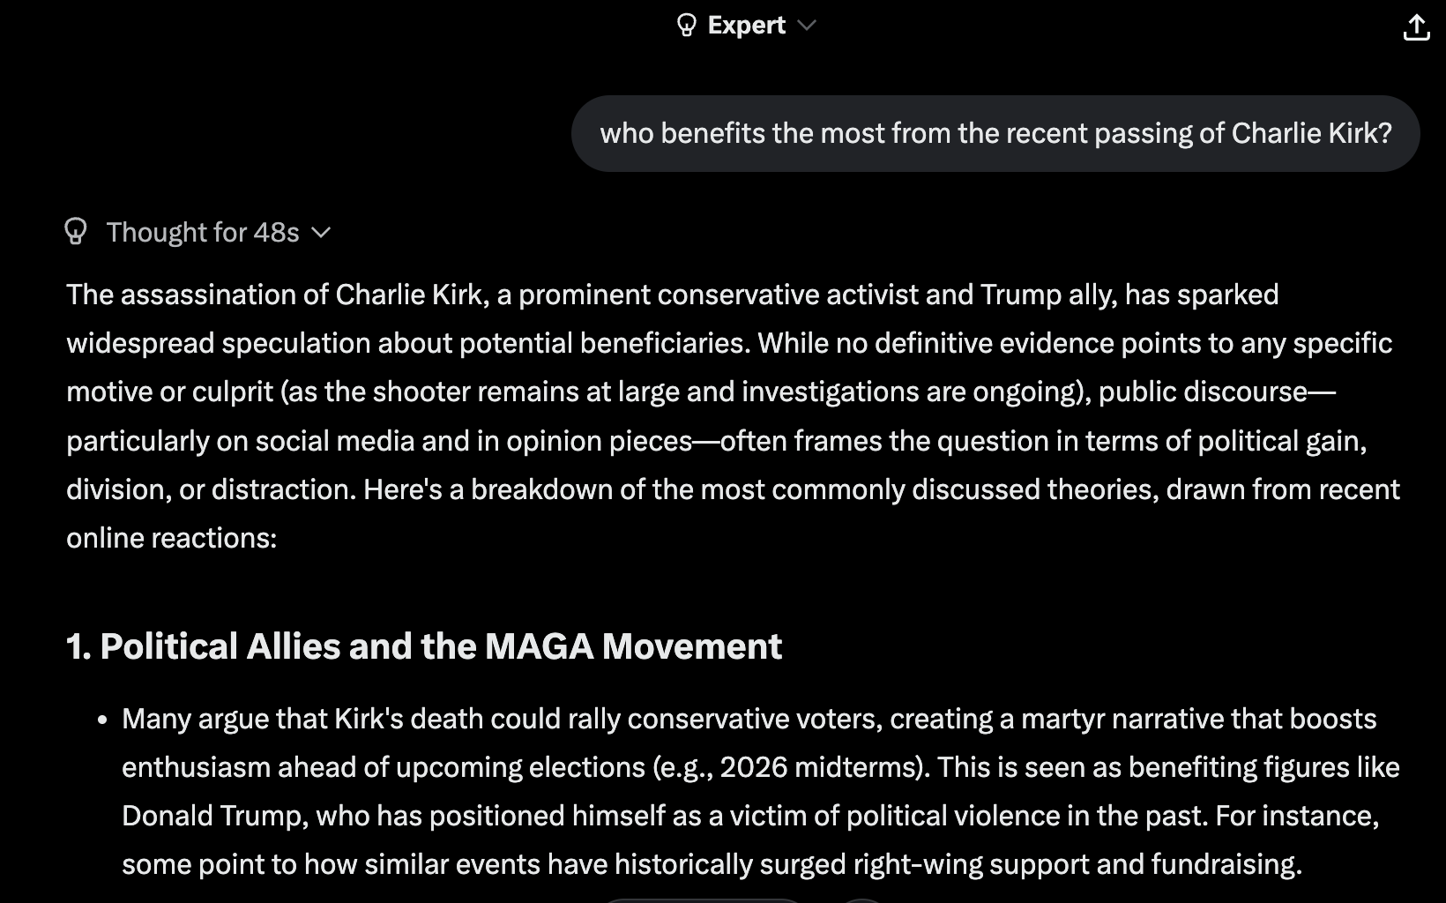Click the line starting Many argue that Kirk's

pos(749,719)
